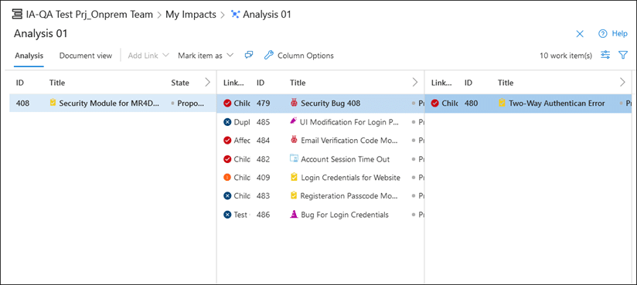Expand the Add Link dropdown
637x285 pixels.
tap(148, 56)
